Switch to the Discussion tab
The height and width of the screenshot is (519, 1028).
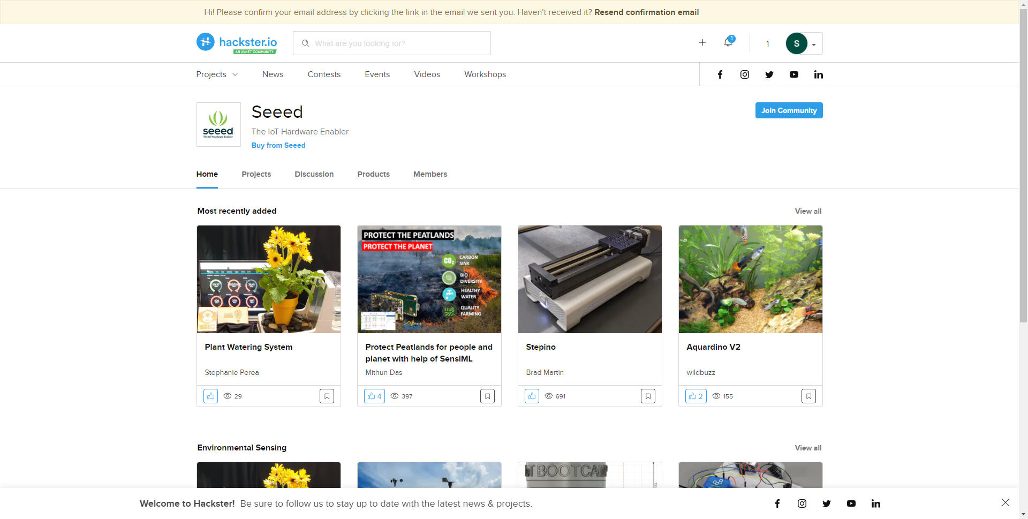(x=314, y=175)
